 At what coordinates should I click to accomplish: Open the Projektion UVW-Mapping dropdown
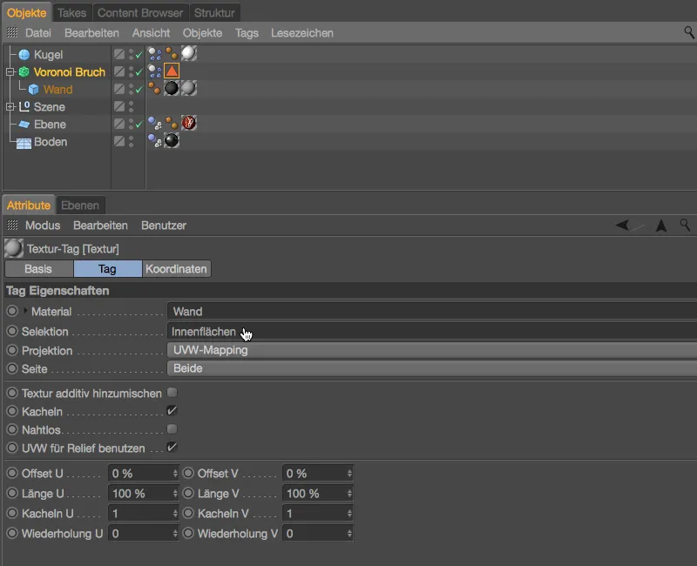[x=431, y=350]
